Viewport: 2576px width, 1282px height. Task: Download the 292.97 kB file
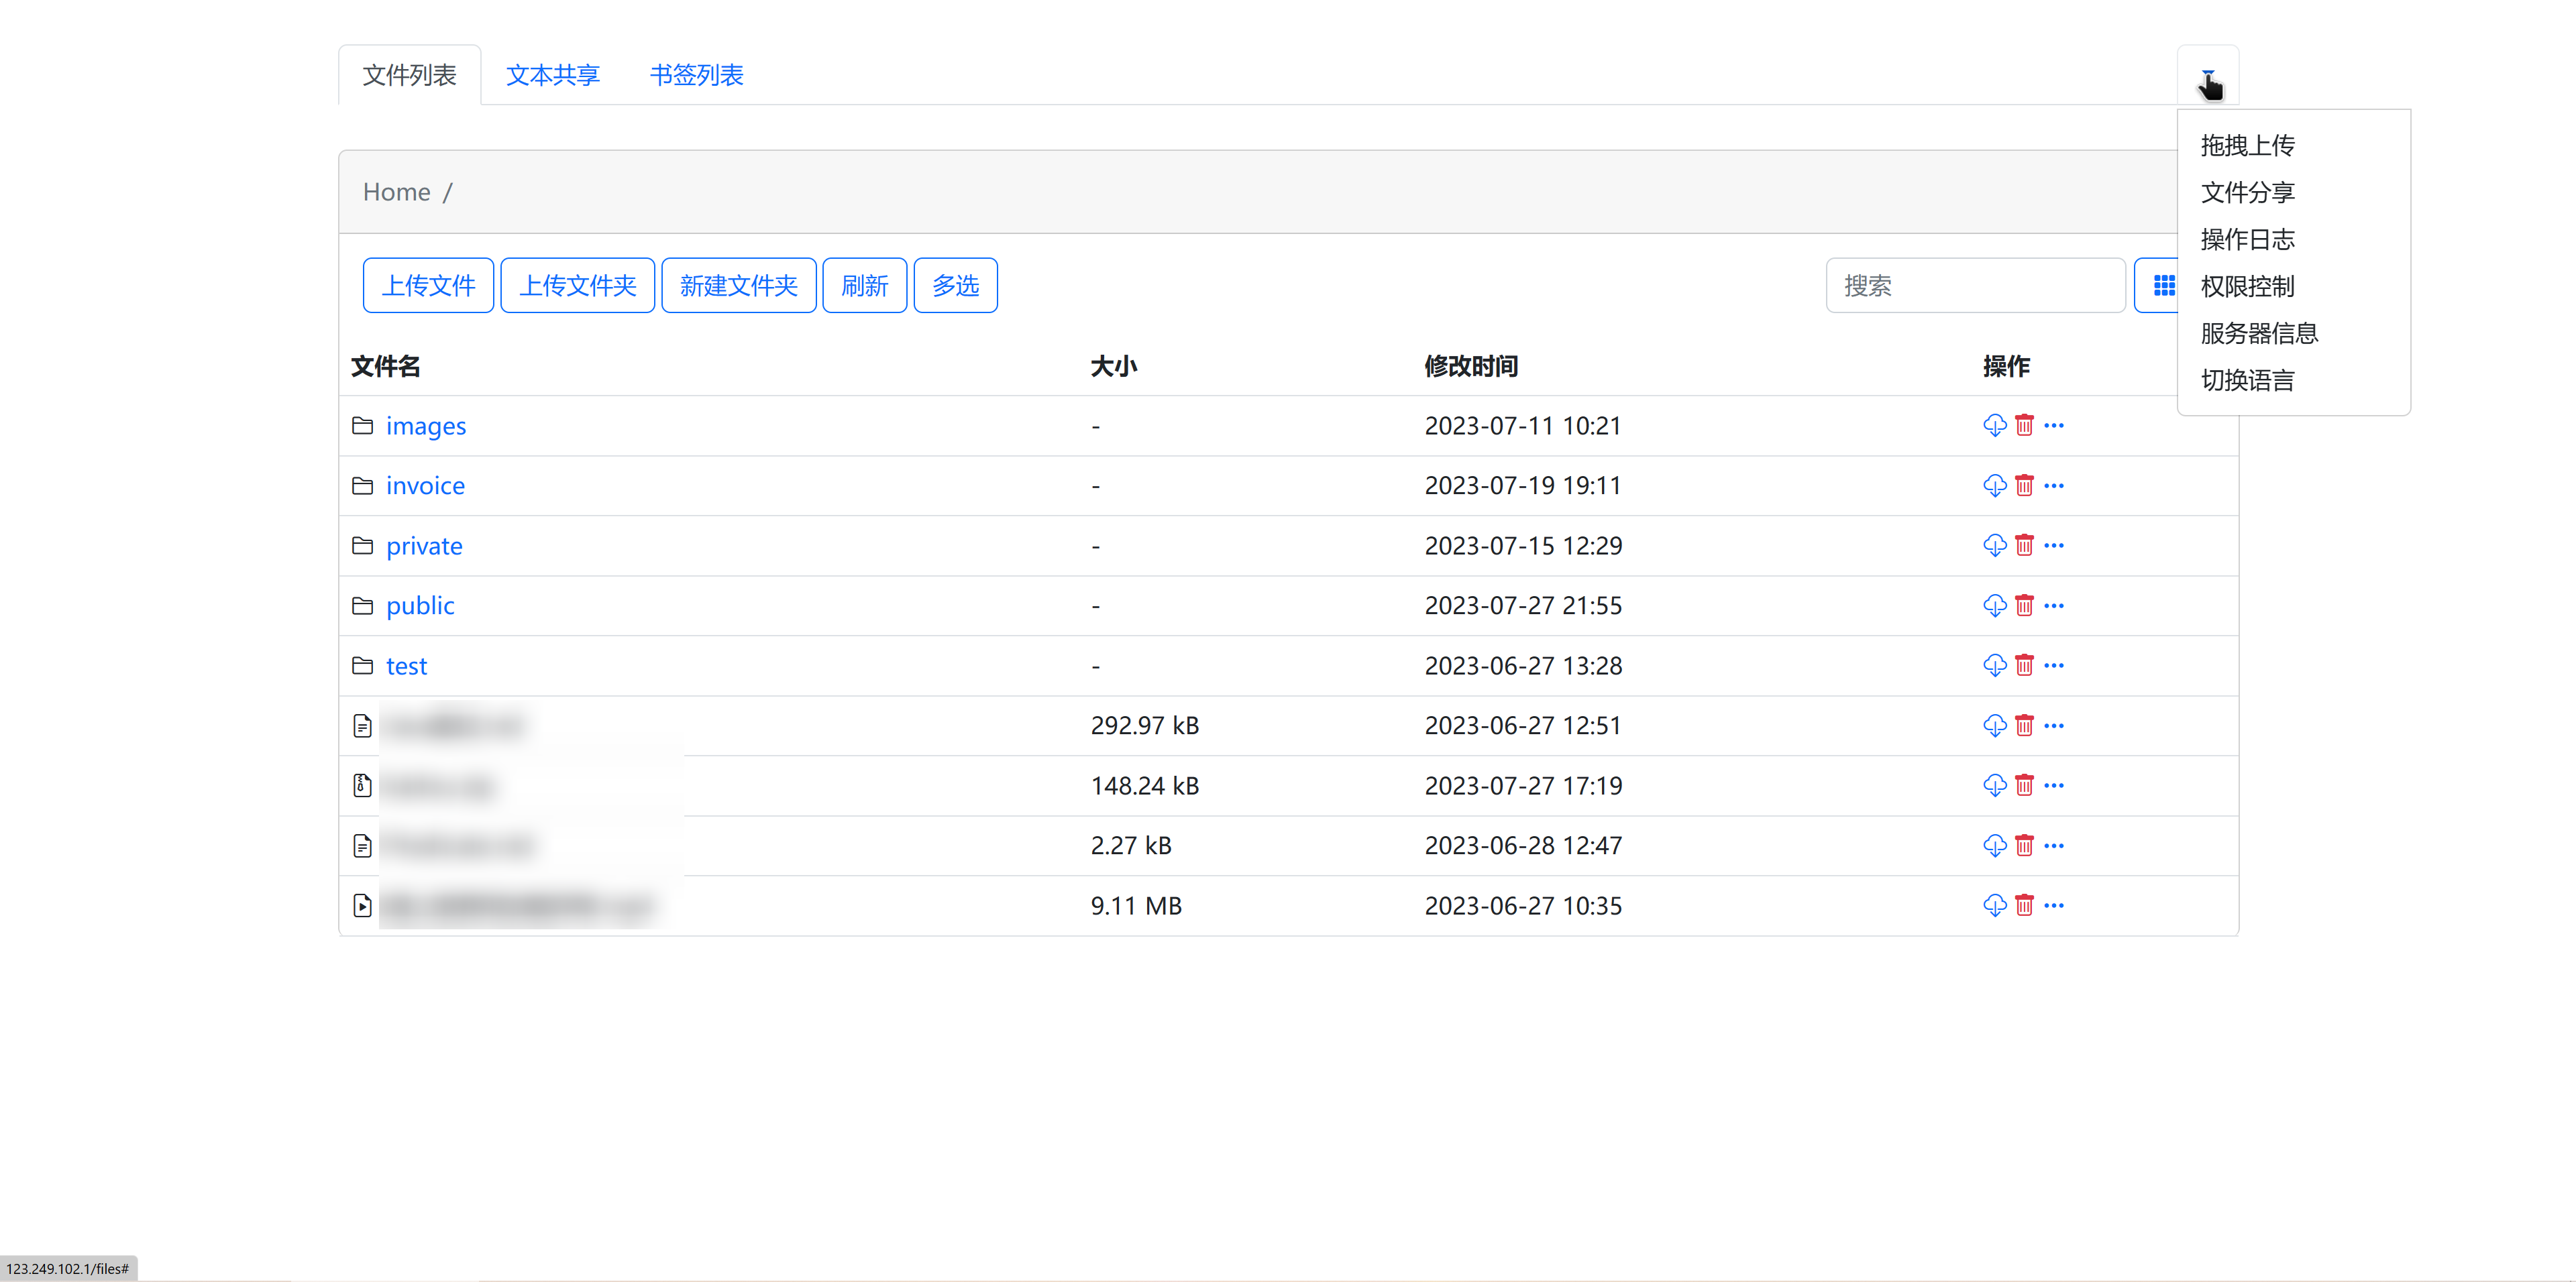(1994, 725)
